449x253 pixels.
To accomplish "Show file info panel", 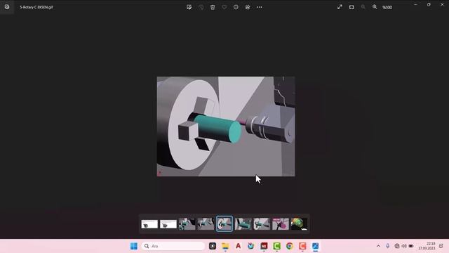I will 236,7.
